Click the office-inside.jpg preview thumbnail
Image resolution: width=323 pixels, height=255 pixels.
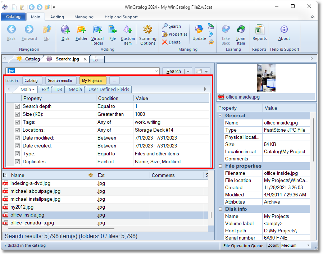point(266,78)
